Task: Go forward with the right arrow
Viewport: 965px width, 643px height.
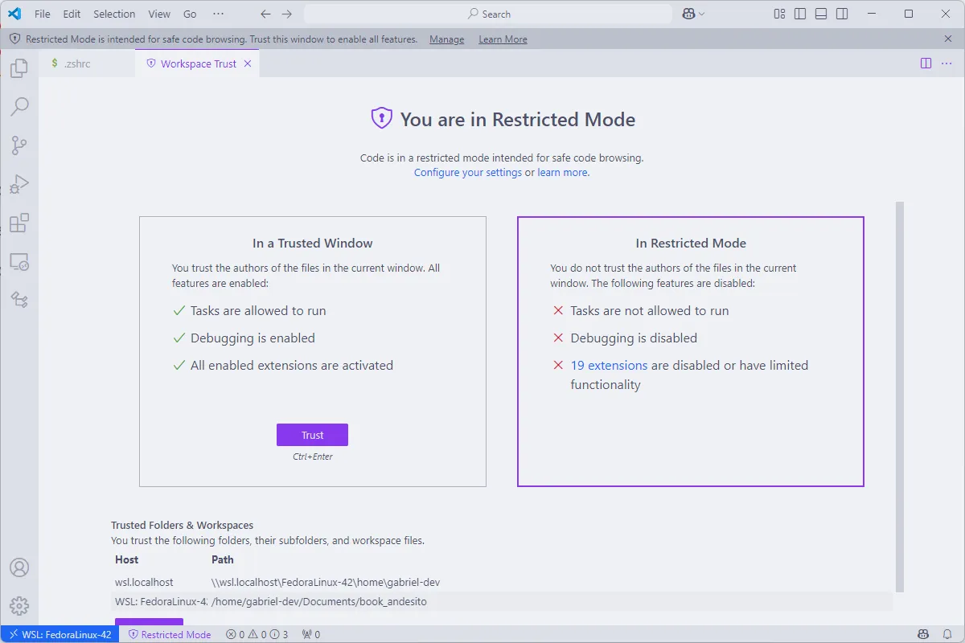Action: coord(287,14)
